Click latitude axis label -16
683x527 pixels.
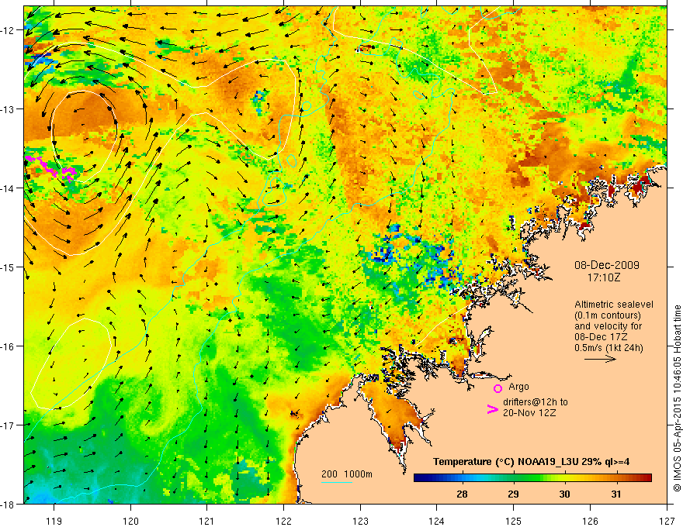click(x=9, y=346)
